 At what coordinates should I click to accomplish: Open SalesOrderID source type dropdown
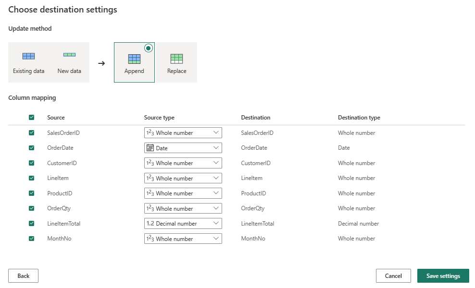pyautogui.click(x=183, y=132)
